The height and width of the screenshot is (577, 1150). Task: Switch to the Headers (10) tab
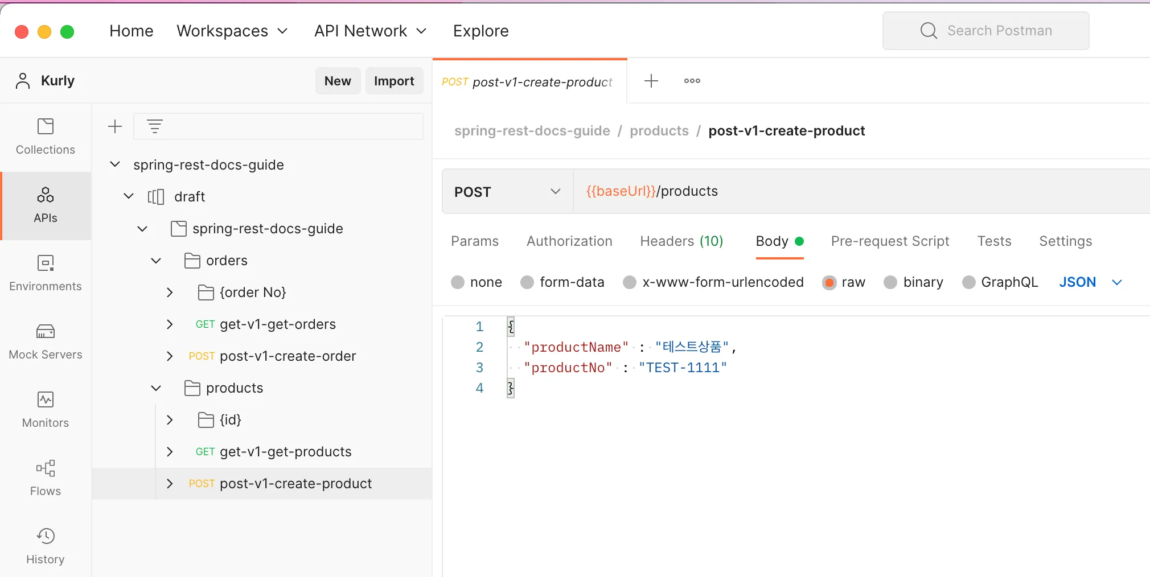[x=681, y=241]
